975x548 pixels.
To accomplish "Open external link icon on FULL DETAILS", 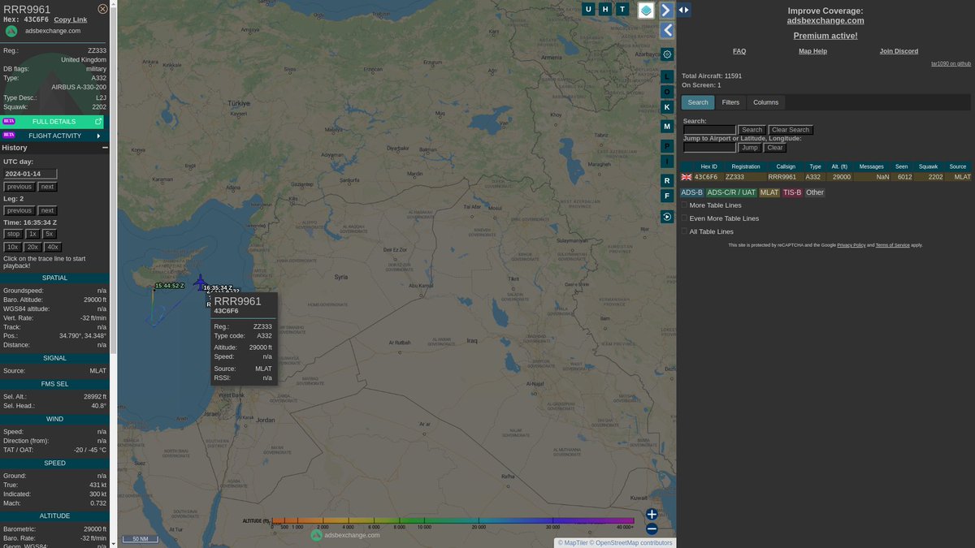I will pyautogui.click(x=98, y=122).
